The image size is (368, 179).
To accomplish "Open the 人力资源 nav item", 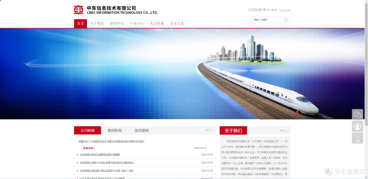I will click(x=157, y=23).
